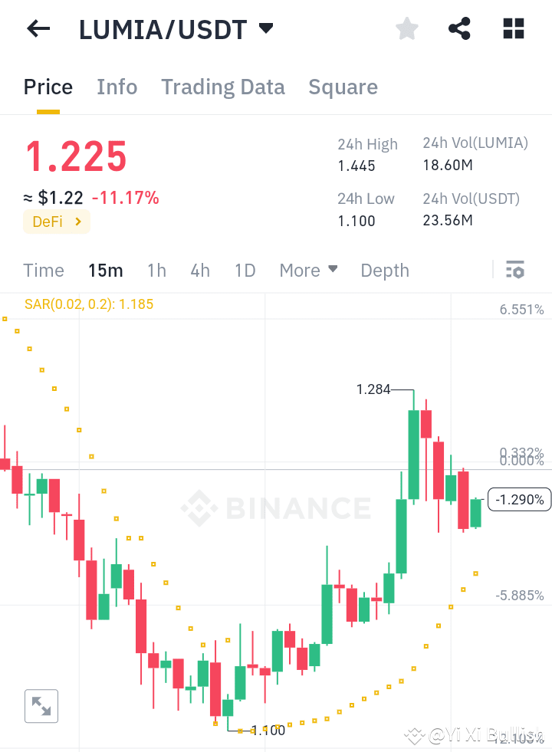
Task: Expand the More timeframes dropdown
Action: [x=308, y=270]
